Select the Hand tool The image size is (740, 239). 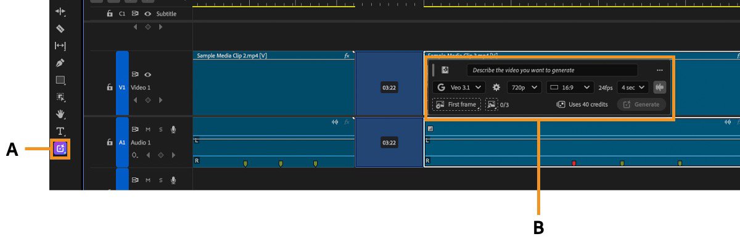[60, 114]
